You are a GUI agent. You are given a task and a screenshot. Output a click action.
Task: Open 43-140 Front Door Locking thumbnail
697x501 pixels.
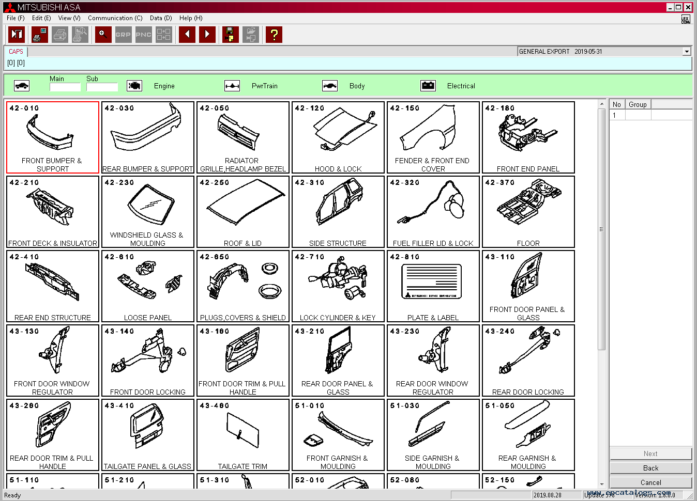click(x=148, y=361)
